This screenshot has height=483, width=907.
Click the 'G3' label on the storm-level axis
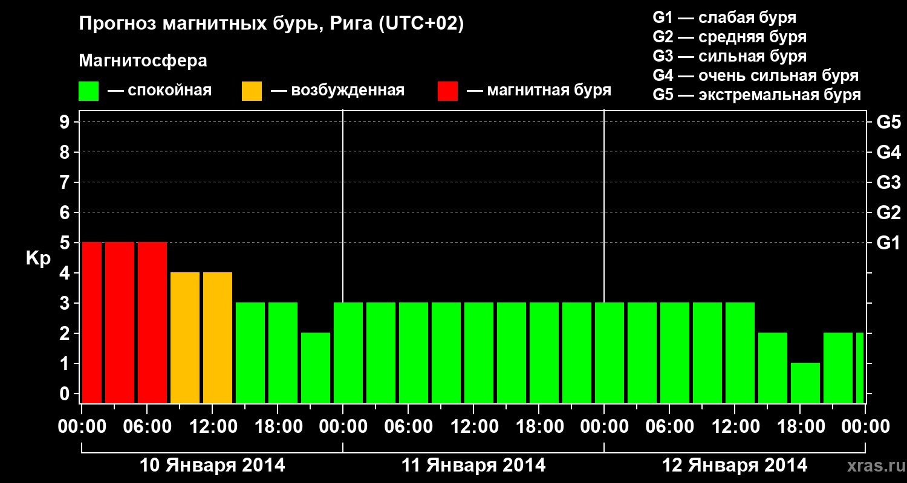pos(888,182)
